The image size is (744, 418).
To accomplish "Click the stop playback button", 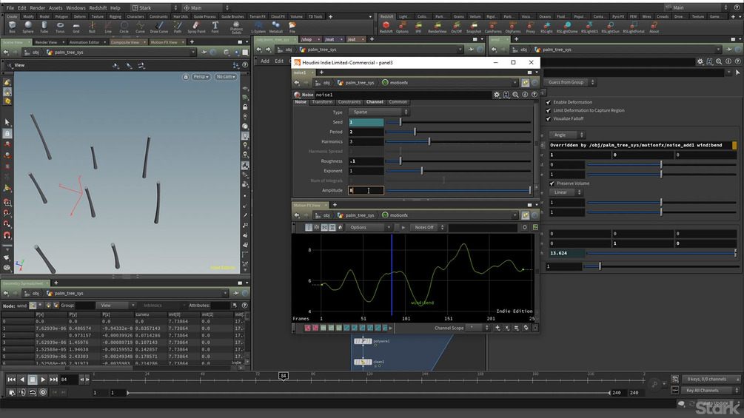I will click(x=33, y=380).
